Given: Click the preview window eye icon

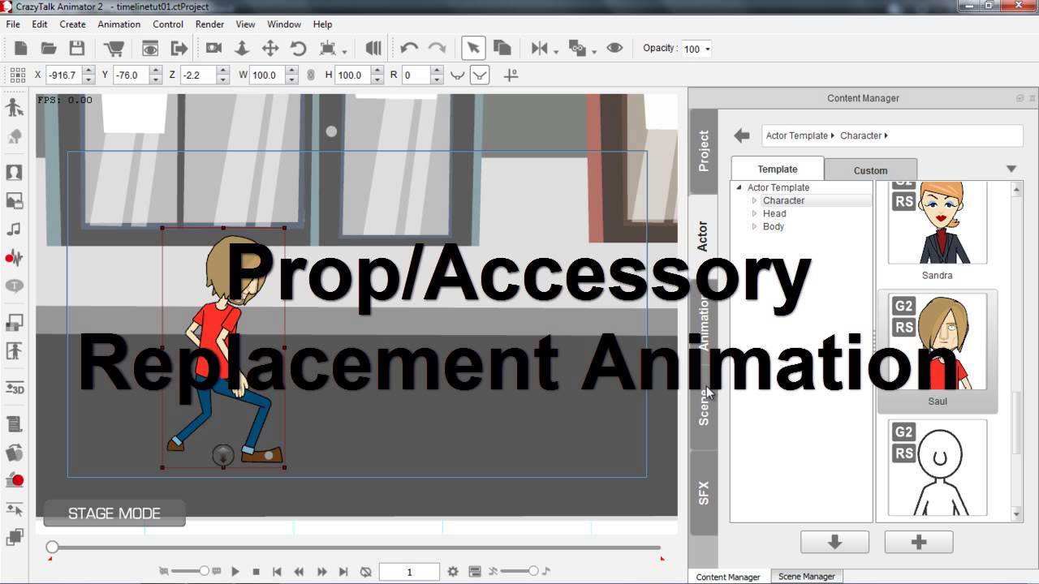Looking at the screenshot, I should click(150, 49).
